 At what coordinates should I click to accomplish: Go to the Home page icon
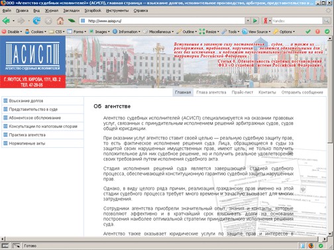pos(60,21)
